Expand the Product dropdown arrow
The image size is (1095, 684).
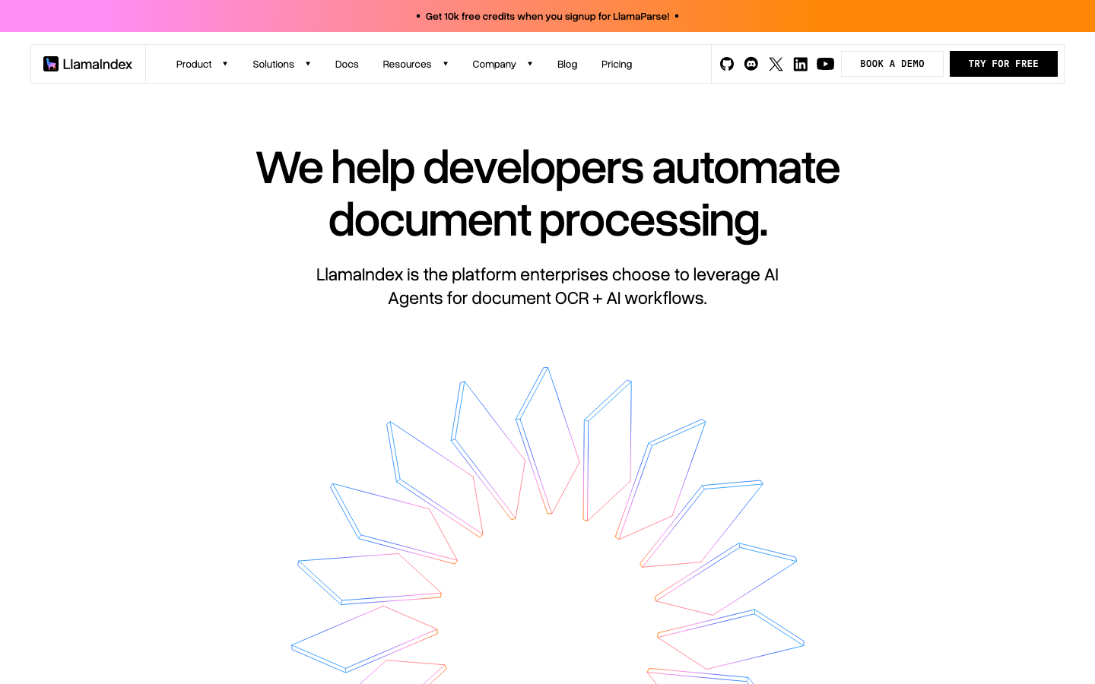[x=225, y=64]
